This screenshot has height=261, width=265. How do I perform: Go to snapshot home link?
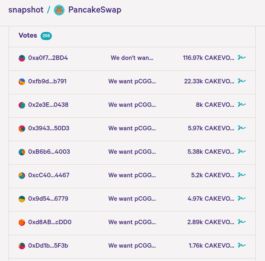26,10
